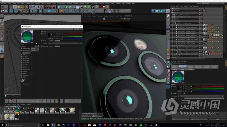This screenshot has height=127, width=227.
Task: Click the taskbar search box
Action: tap(23, 125)
